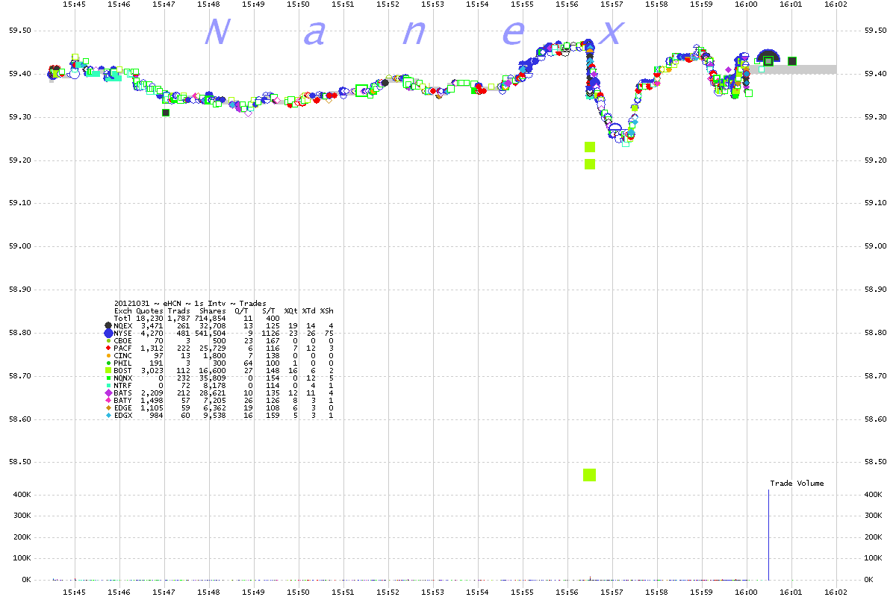Select the "BATS" exchange label
Screen dimensions: 896x597
(123, 393)
